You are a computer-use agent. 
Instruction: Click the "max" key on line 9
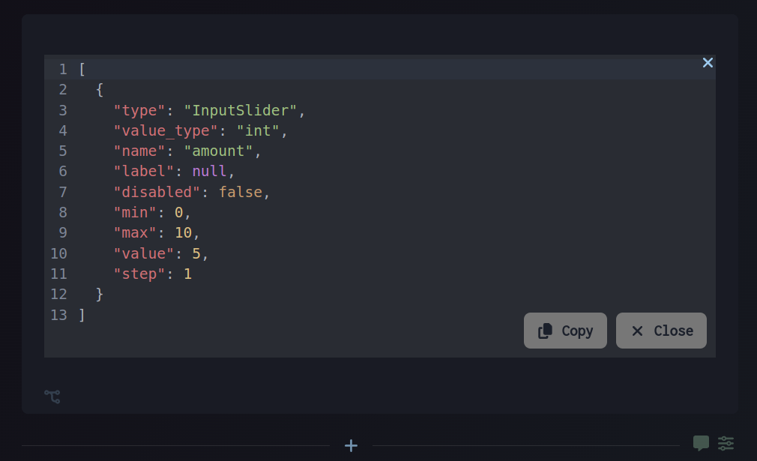click(x=135, y=232)
